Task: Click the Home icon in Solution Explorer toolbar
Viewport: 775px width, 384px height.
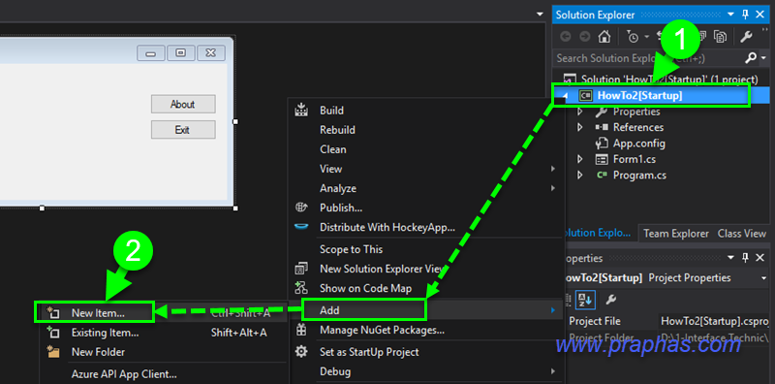Action: click(604, 37)
